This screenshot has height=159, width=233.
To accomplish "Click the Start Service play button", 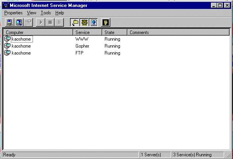I will point(41,22).
